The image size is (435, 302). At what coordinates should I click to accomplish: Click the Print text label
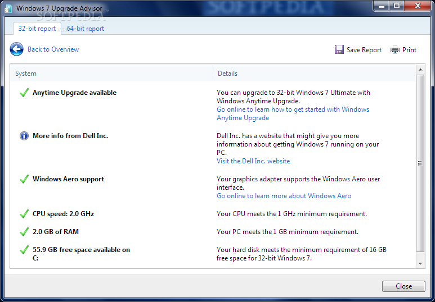point(409,50)
